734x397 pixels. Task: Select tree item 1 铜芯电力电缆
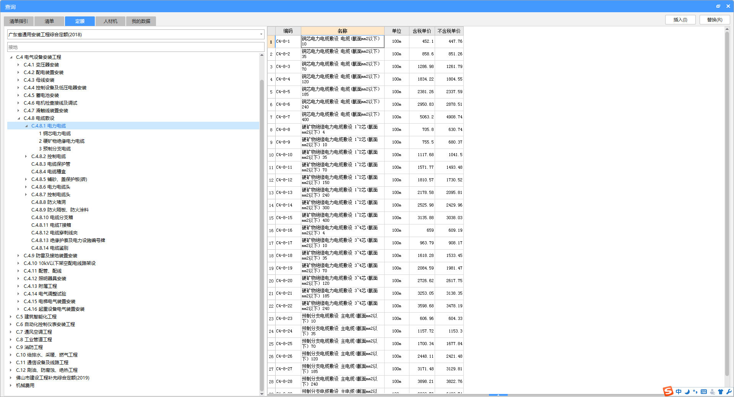click(x=55, y=134)
